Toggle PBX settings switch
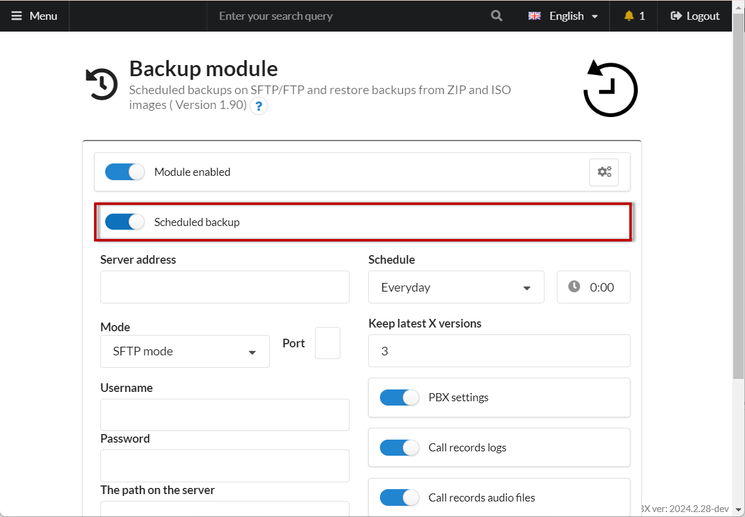Viewport: 745px width, 517px height. coord(399,398)
